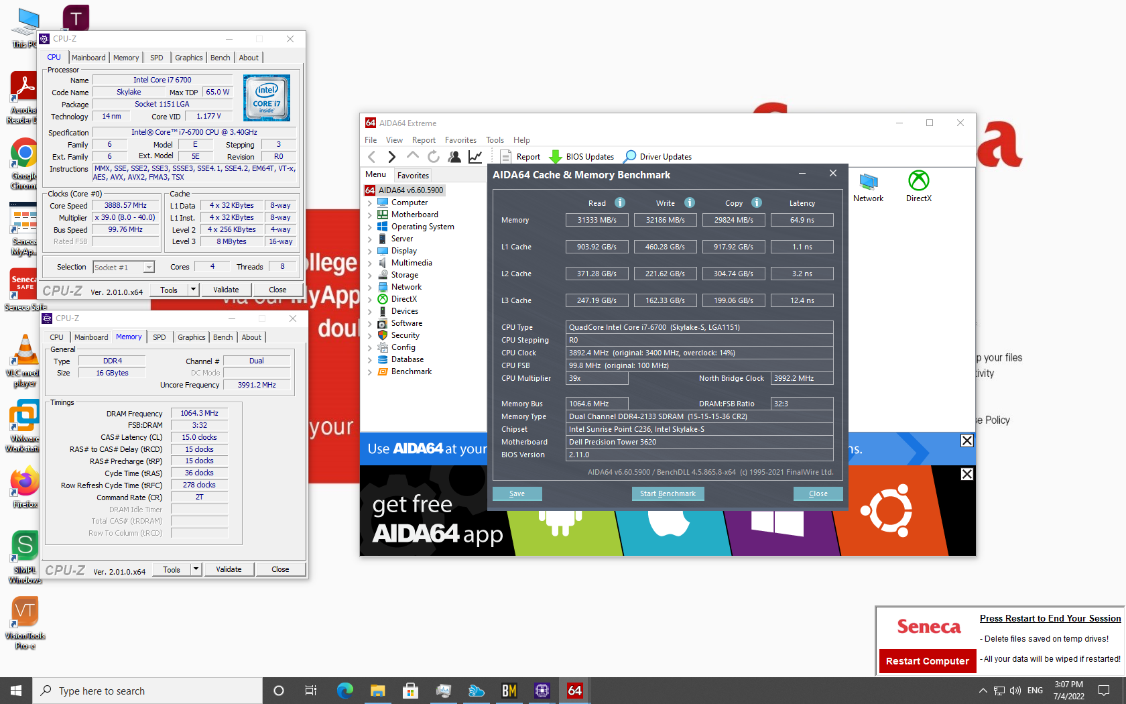Switch to Bench tab in bottom CPU-Z window

(223, 337)
